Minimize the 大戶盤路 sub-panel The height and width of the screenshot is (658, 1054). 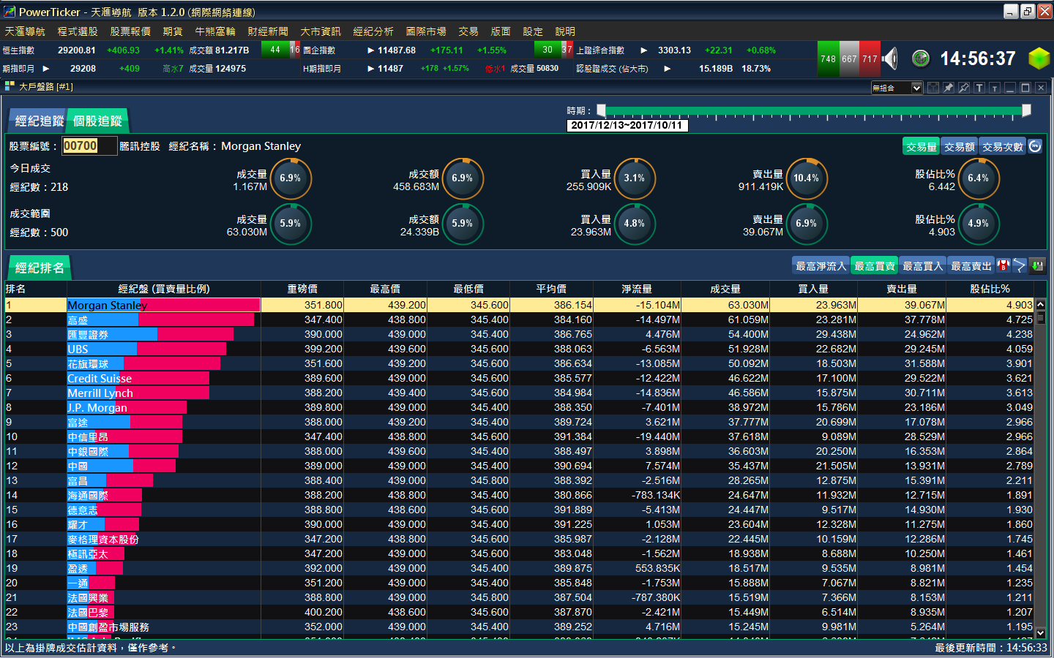point(1010,88)
